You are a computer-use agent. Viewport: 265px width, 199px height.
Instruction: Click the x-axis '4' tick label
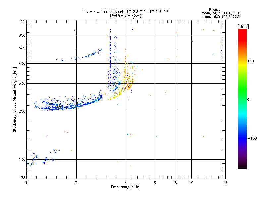tap(126, 183)
